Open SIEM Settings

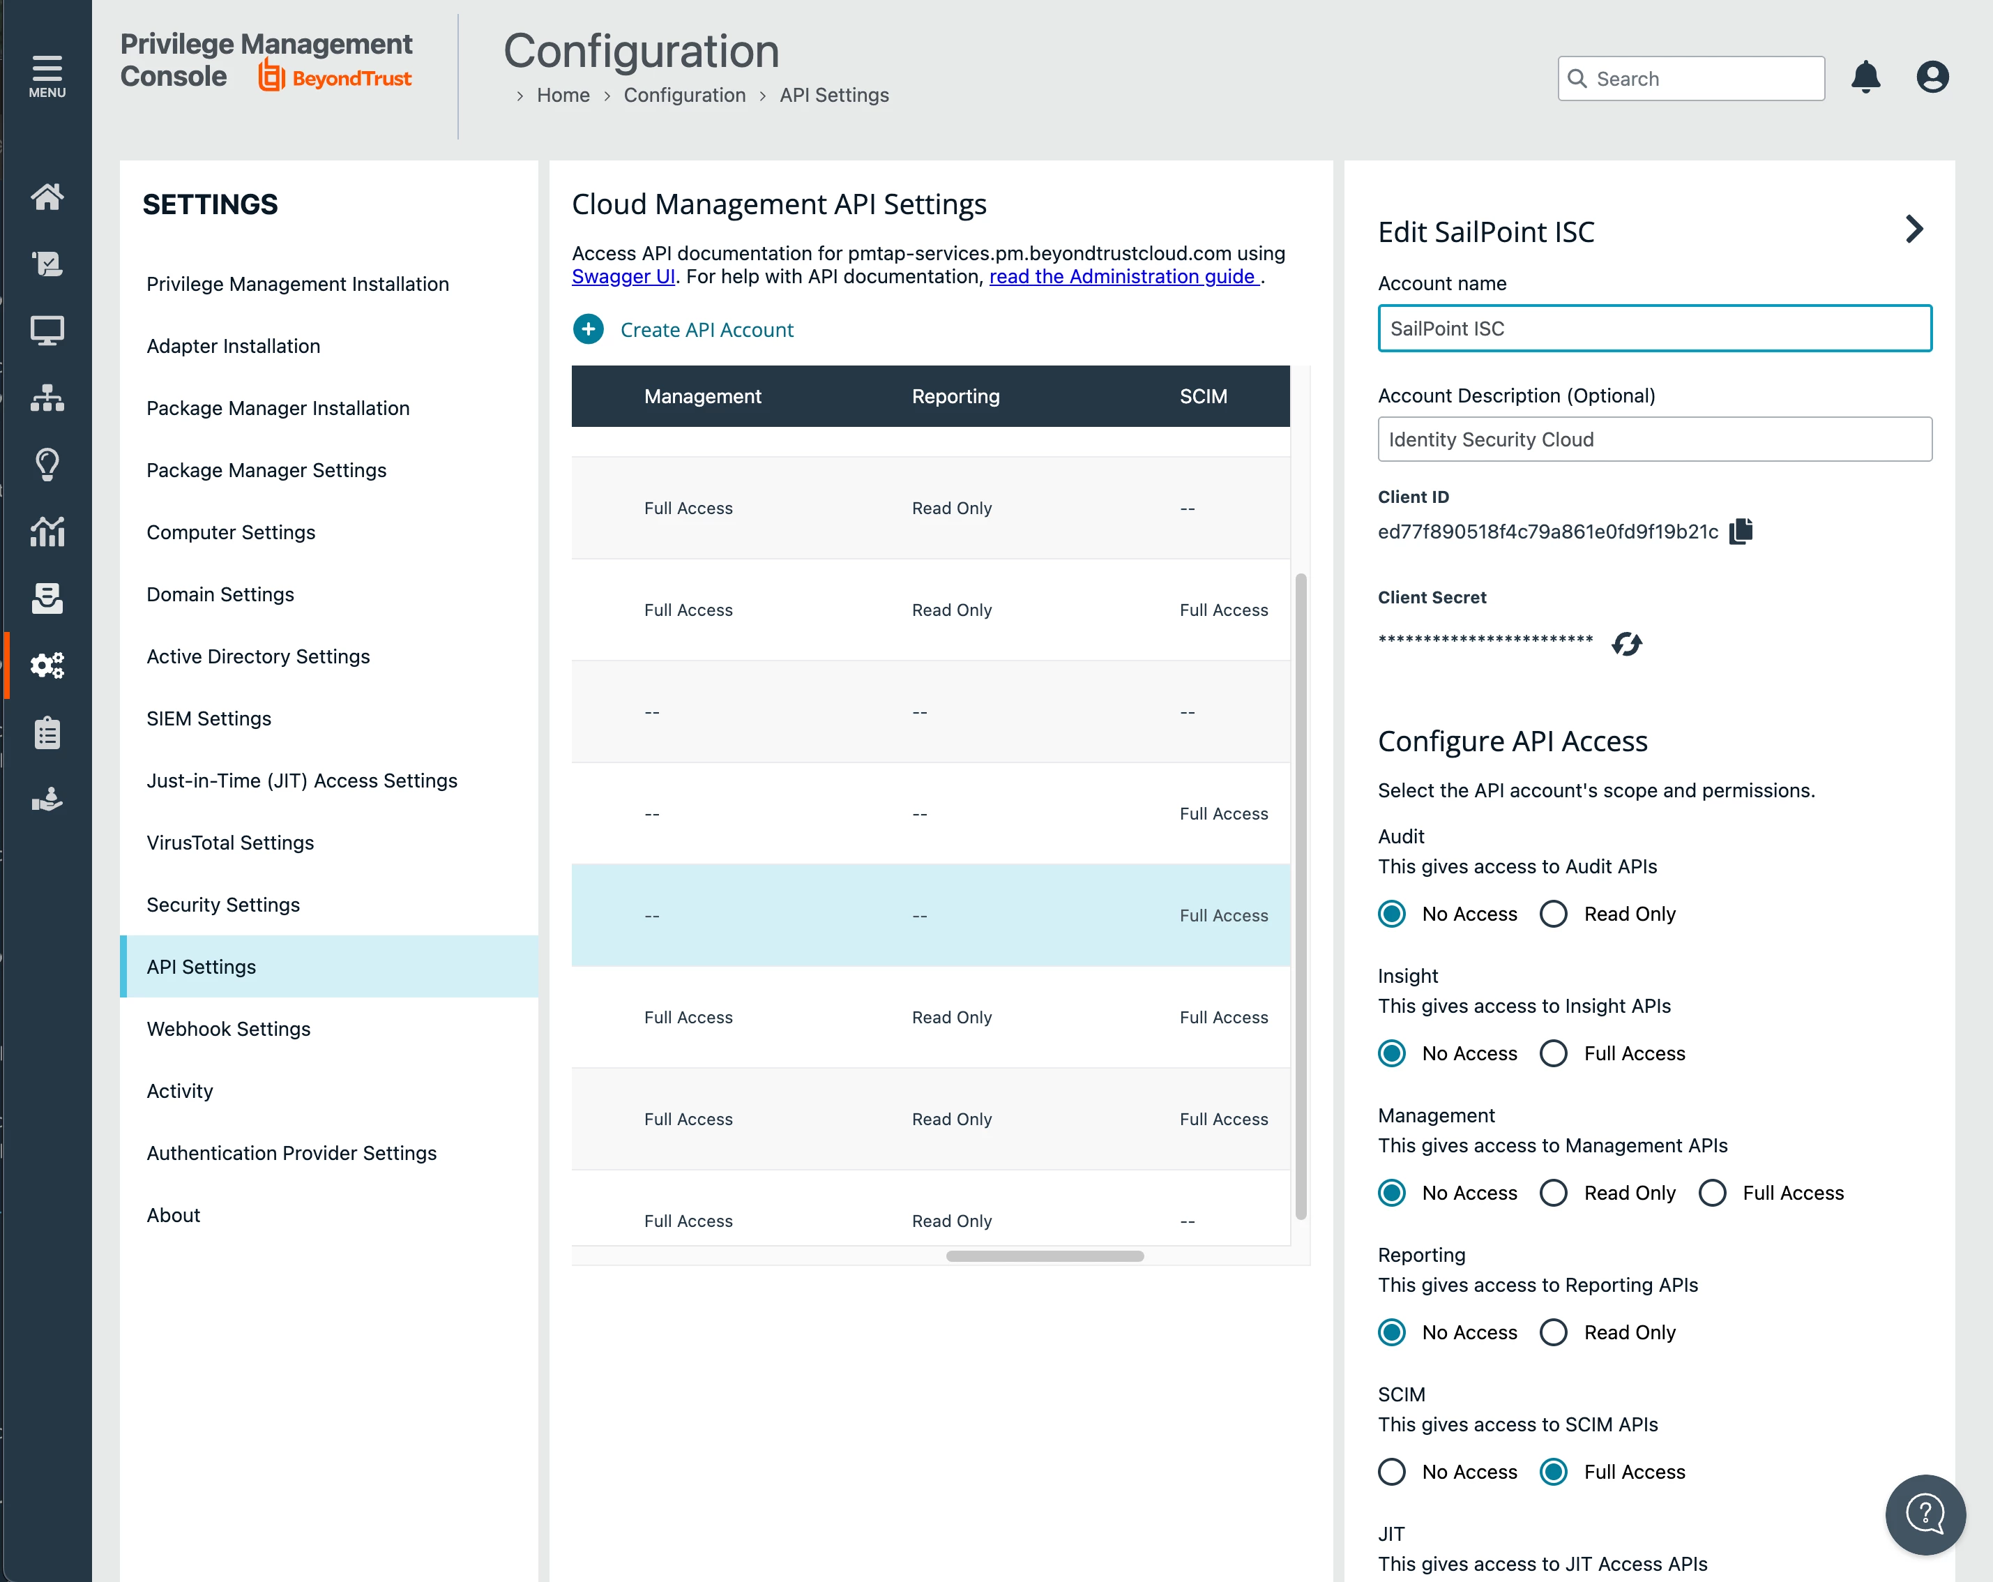tap(209, 718)
